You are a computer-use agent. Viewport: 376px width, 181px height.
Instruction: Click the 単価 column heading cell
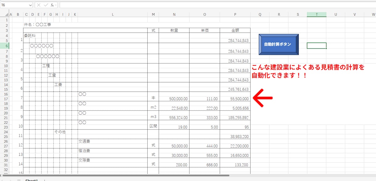pos(205,30)
